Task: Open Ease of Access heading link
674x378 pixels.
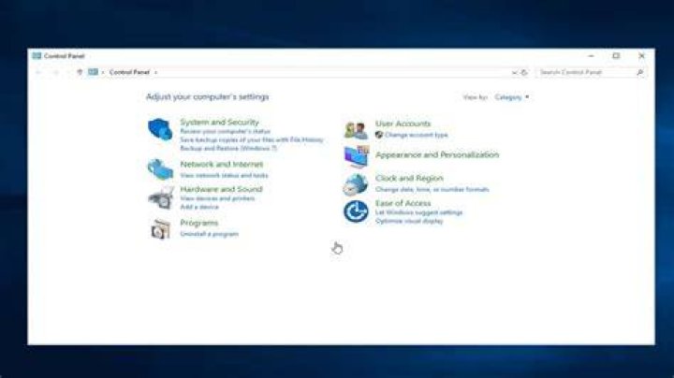Action: click(x=403, y=203)
